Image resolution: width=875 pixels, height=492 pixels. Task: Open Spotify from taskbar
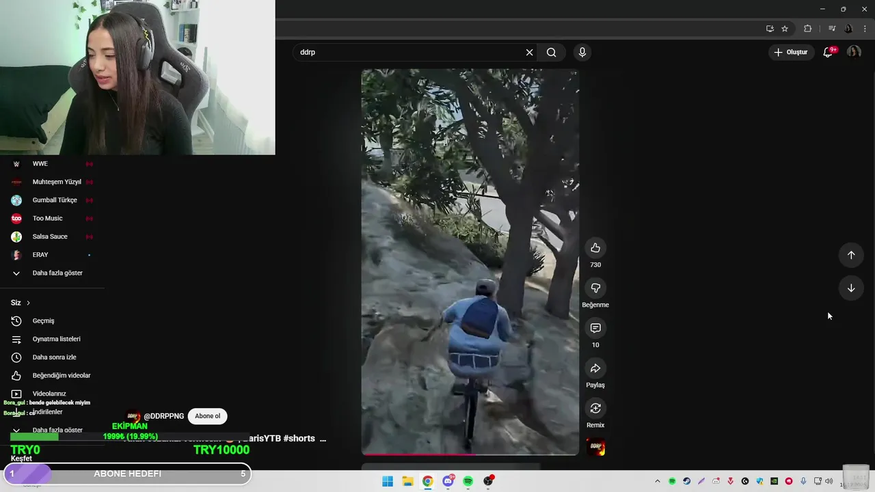point(468,481)
